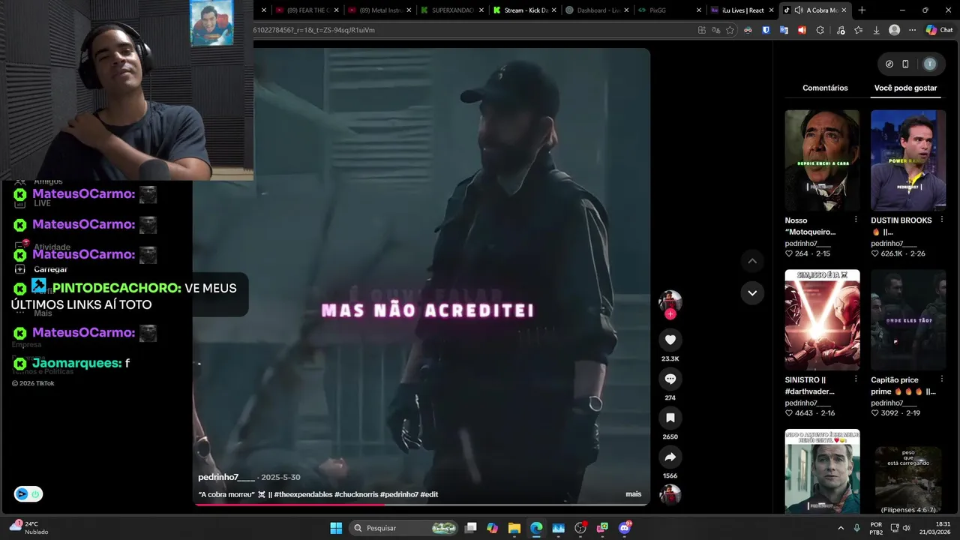Open the TikTok coins icon in header
This screenshot has height=540, width=960.
coord(889,64)
